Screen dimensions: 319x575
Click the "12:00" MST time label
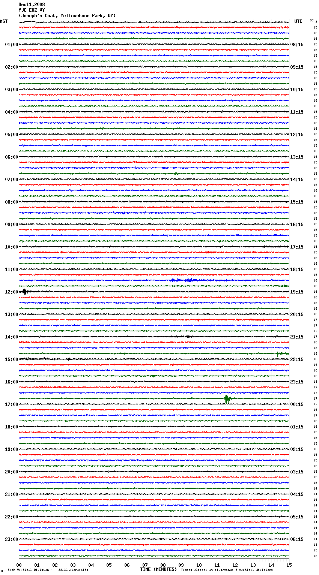(x=12, y=292)
